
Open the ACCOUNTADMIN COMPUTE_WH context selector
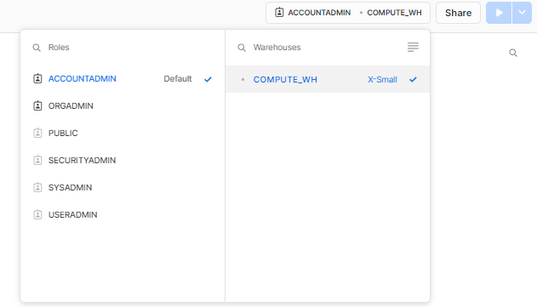tap(348, 13)
